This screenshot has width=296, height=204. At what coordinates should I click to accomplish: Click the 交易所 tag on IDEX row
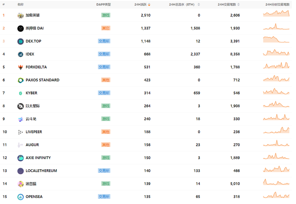point(104,54)
